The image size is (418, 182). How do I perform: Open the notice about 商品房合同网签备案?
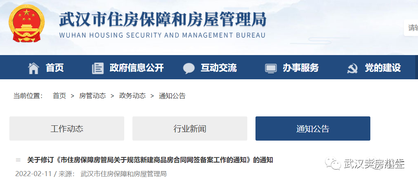(x=150, y=160)
